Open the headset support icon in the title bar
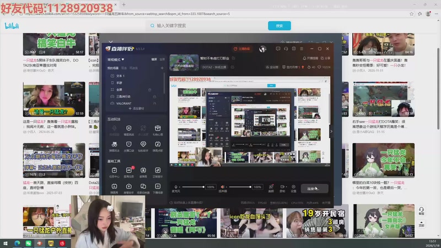 tap(286, 48)
